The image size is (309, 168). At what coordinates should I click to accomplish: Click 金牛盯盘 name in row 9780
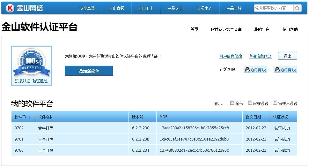[46, 151]
